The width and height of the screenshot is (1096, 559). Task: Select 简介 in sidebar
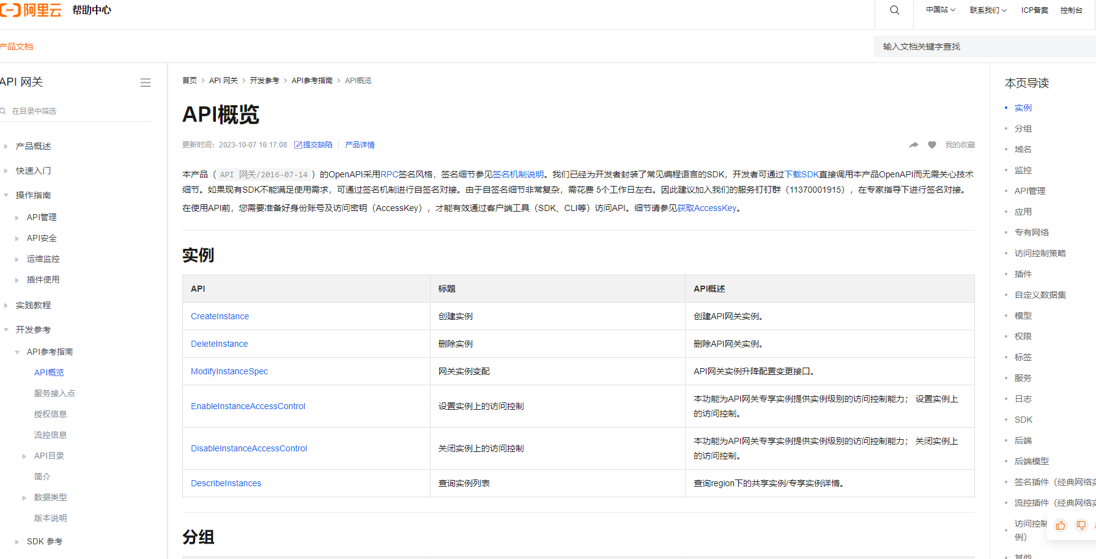coord(42,476)
